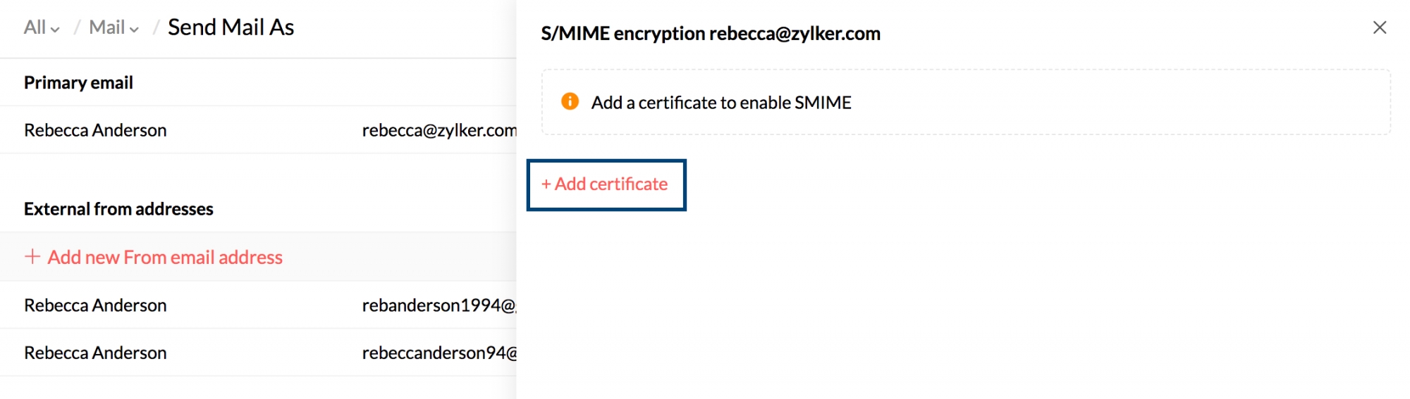Expand the Mail breadcrumb dropdown
The width and height of the screenshot is (1410, 399).
107,27
